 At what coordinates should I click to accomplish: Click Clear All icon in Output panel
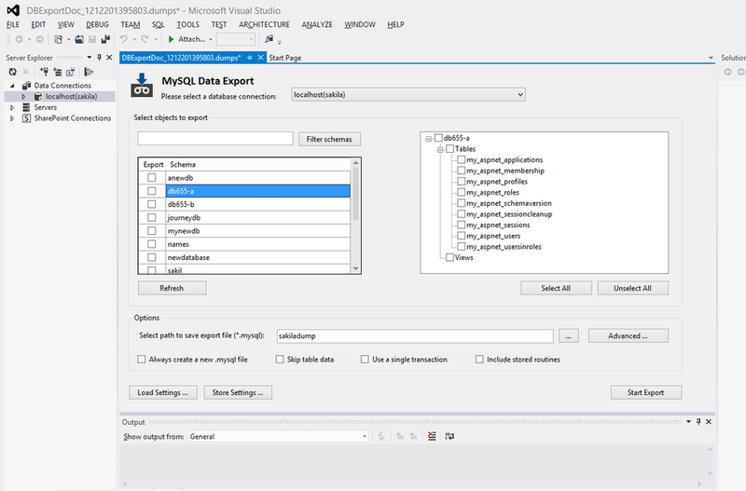point(432,436)
